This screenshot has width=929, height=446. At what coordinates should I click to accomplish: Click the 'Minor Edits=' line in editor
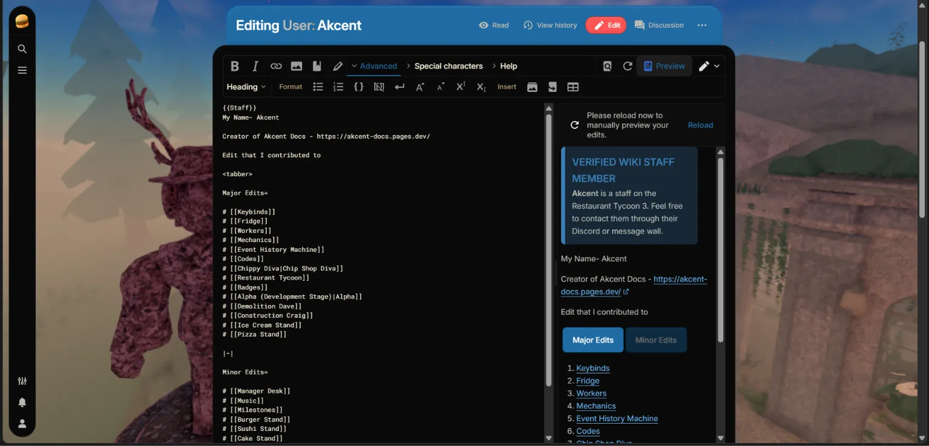pos(245,372)
